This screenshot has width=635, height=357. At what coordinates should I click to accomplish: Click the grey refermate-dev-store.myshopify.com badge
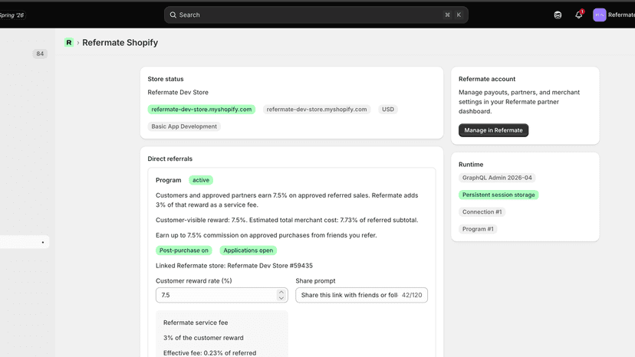[317, 110]
